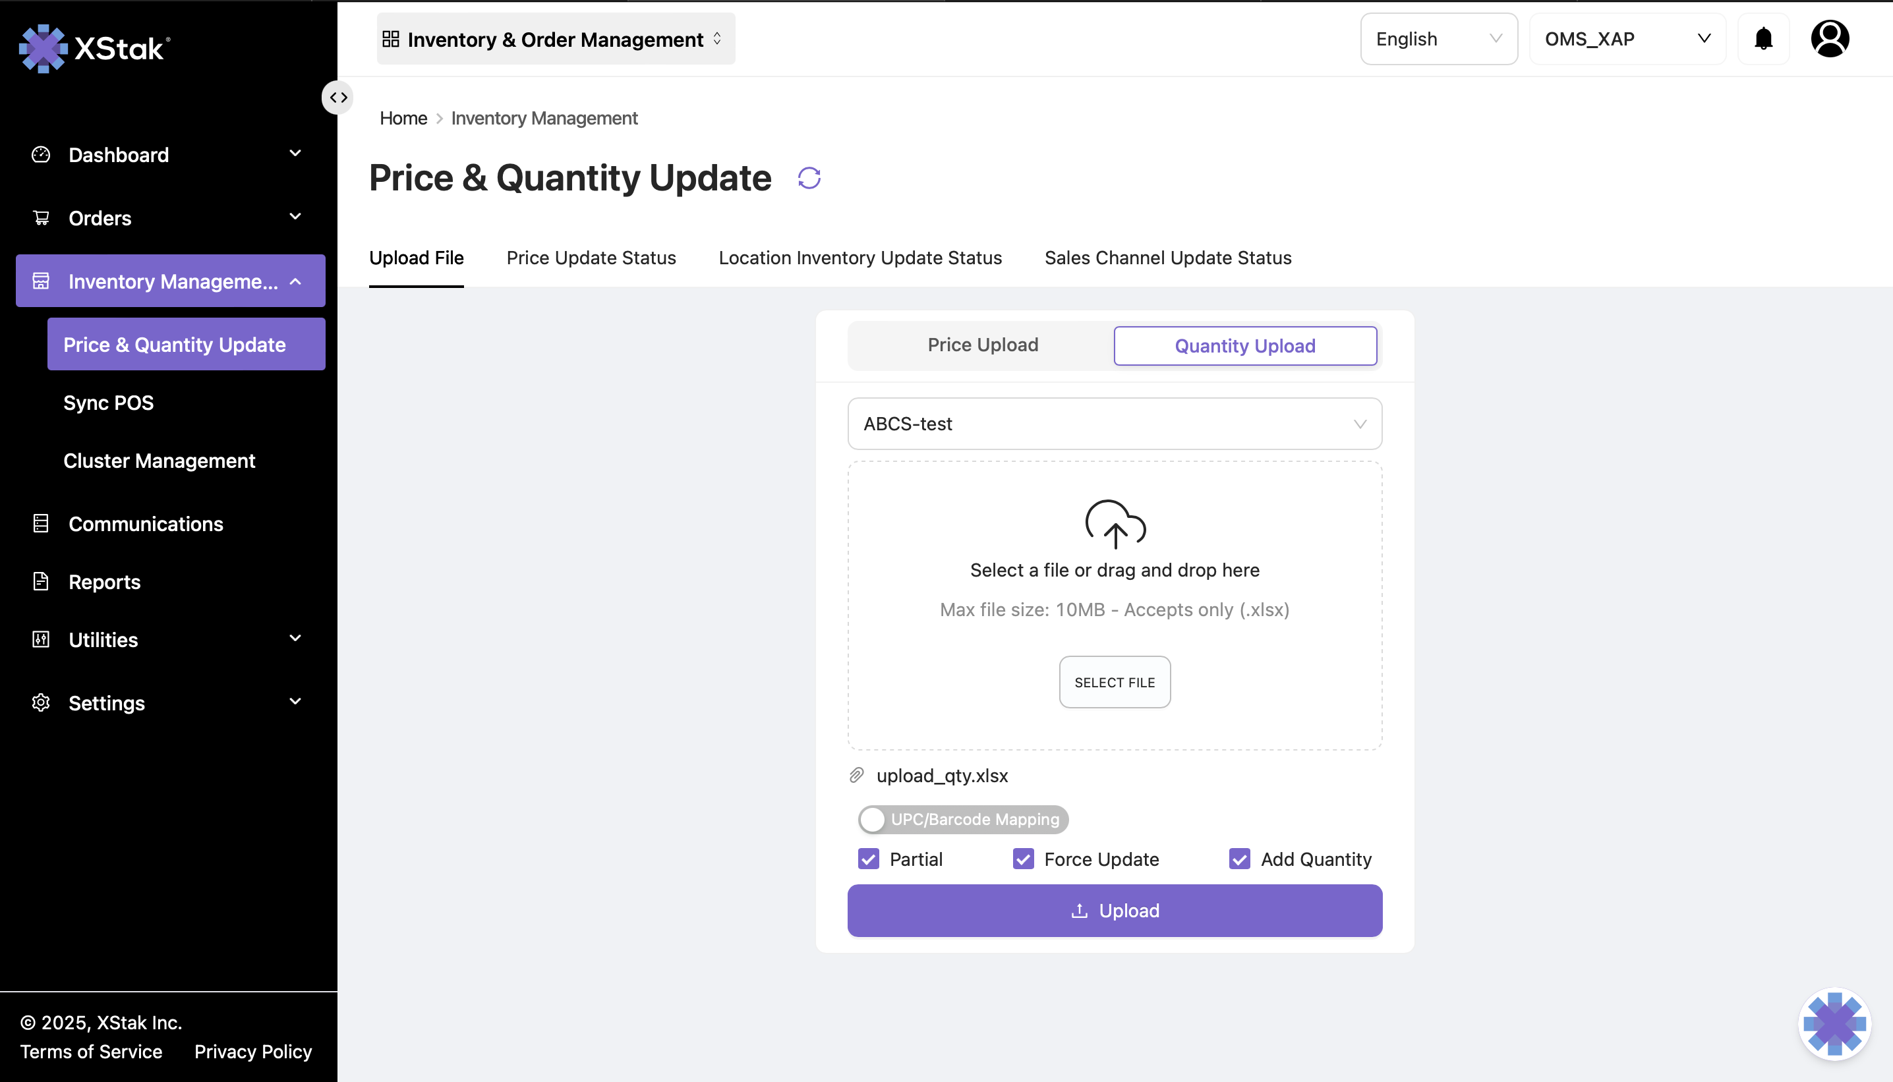This screenshot has width=1893, height=1082.
Task: Click the XStak logo in sidebar
Action: coord(94,48)
